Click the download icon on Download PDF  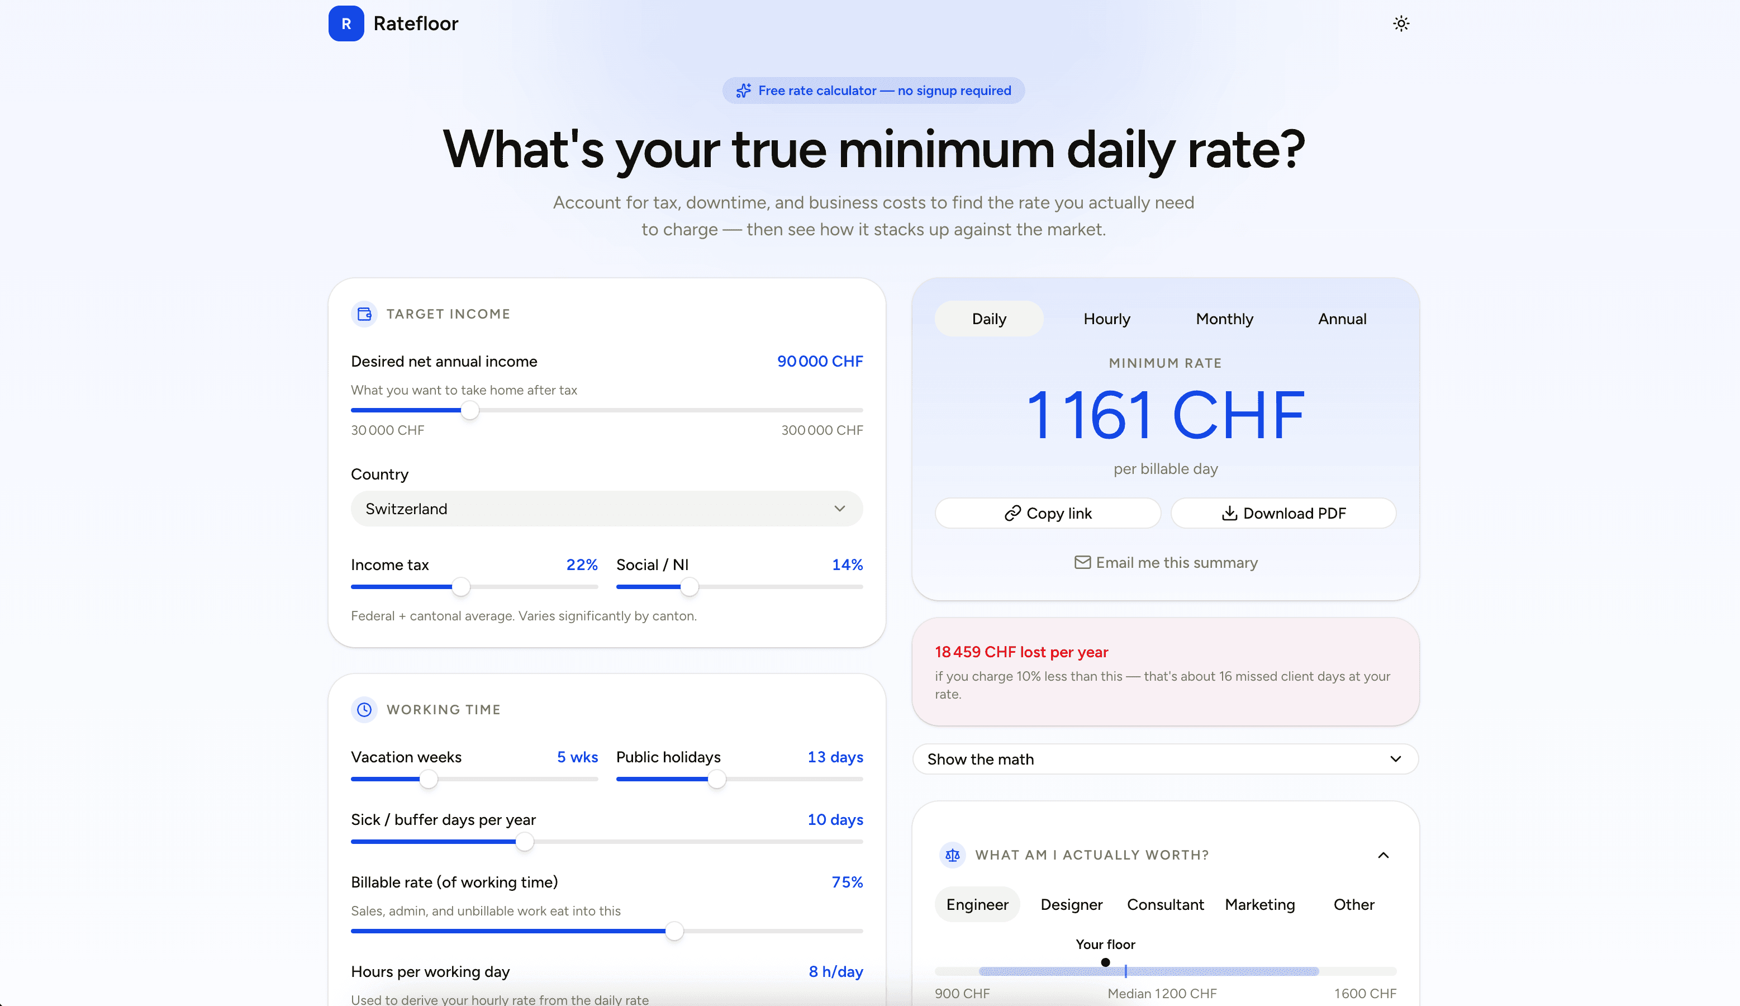[x=1229, y=513]
